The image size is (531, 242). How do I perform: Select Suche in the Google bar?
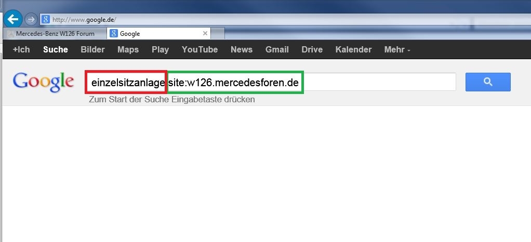(56, 49)
